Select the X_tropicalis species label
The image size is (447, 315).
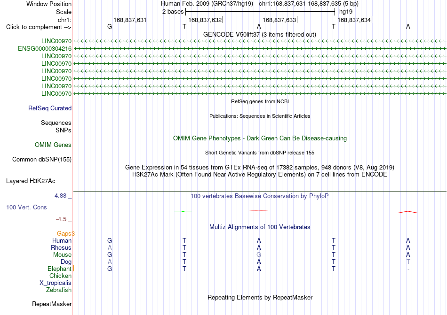coord(56,283)
